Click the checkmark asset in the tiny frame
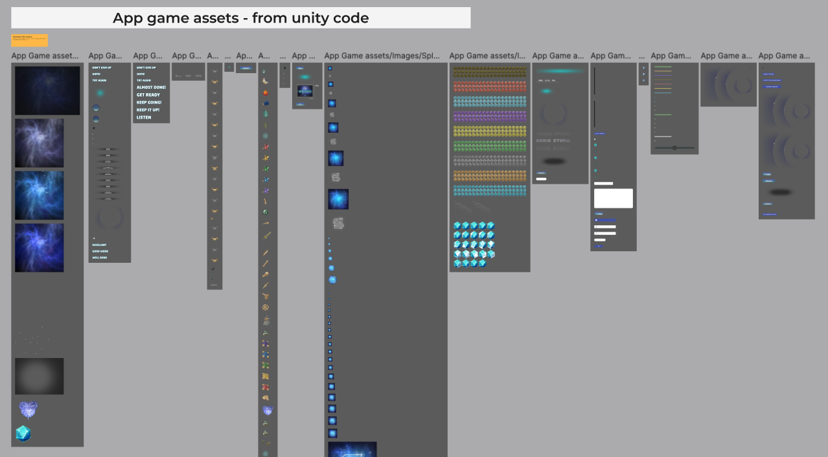 [229, 67]
